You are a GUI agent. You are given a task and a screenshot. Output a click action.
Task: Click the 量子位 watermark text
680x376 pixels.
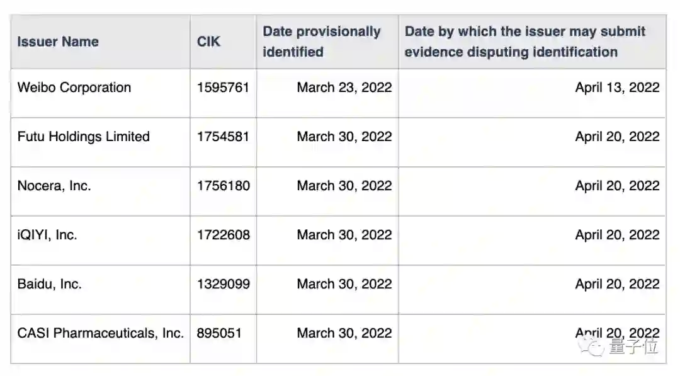tap(633, 346)
